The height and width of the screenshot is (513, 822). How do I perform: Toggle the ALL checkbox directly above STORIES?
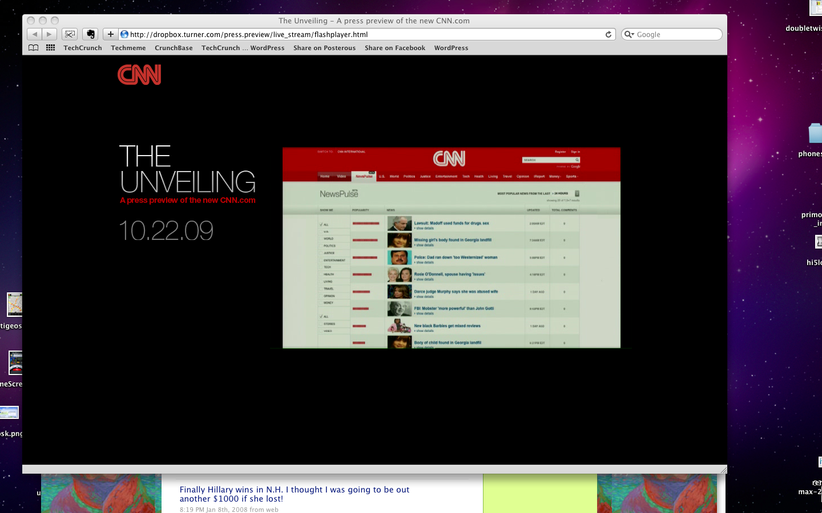321,316
